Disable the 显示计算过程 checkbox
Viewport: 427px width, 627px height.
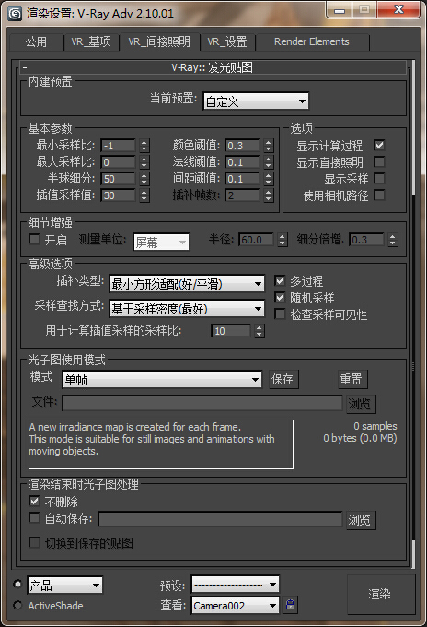pos(379,145)
